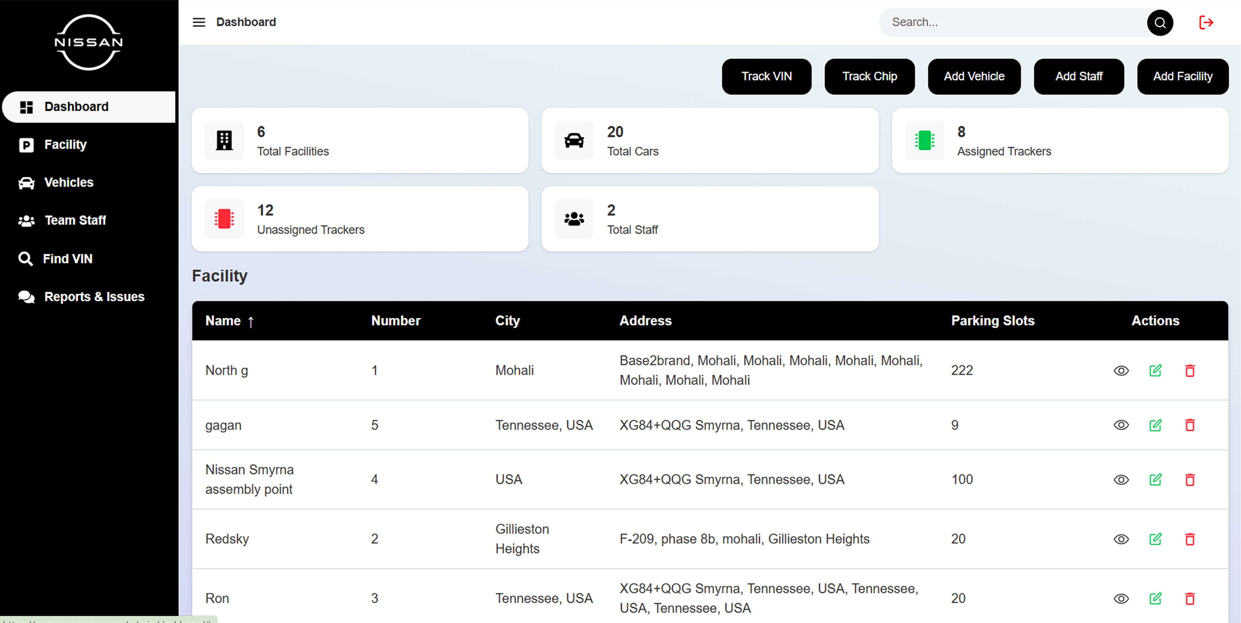This screenshot has width=1241, height=623.
Task: Click the Add Vehicle button
Action: click(x=974, y=77)
